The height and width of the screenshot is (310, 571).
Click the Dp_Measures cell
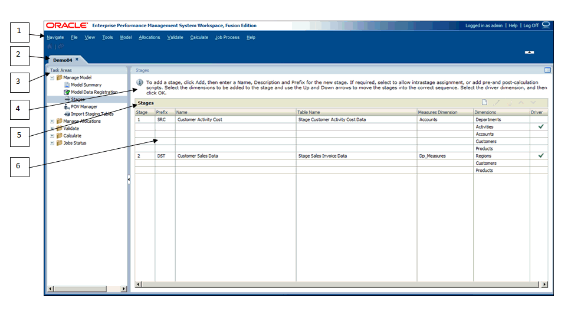point(445,156)
